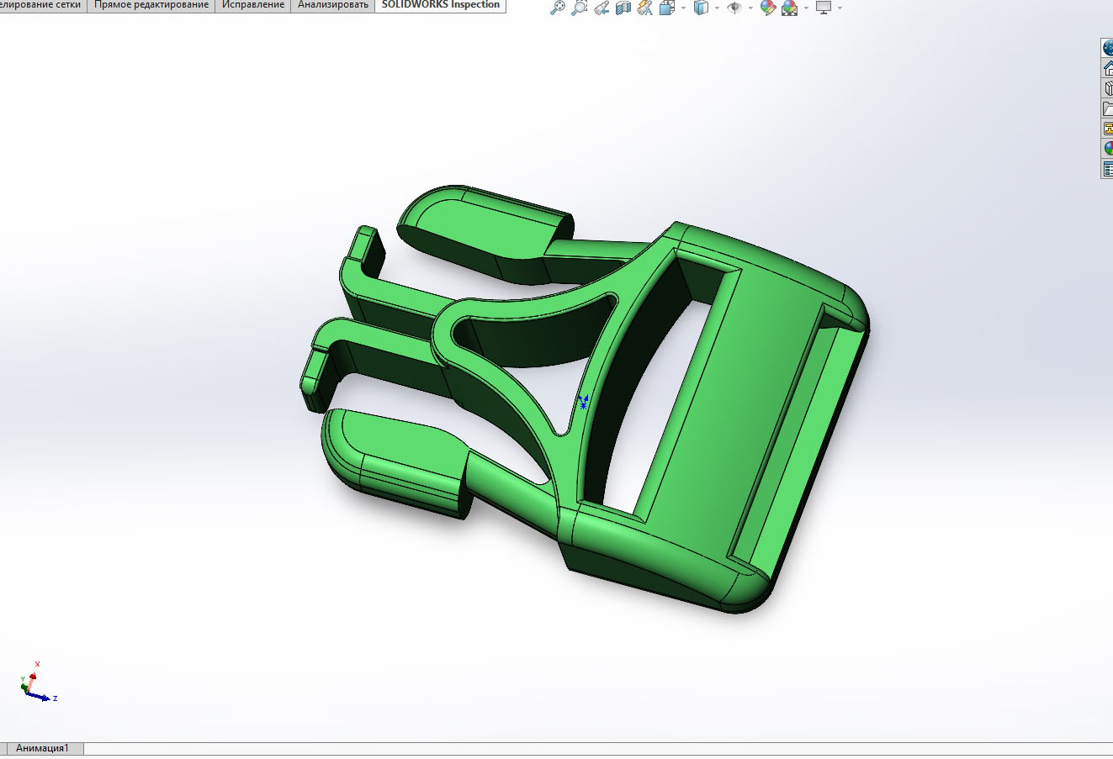Open the house icon task pane tab
This screenshot has height=759, width=1113.
pos(1107,68)
